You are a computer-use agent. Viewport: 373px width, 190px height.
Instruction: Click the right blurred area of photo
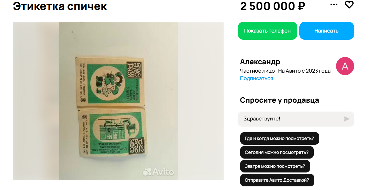[201, 101]
